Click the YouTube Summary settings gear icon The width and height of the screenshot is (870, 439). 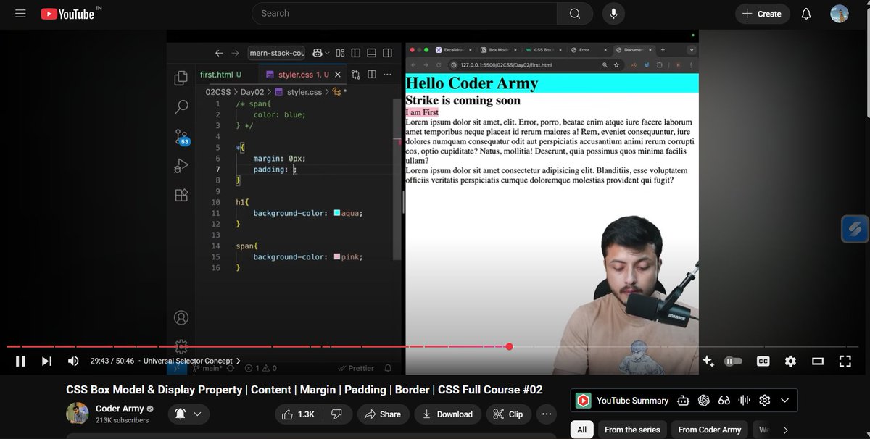pyautogui.click(x=764, y=400)
